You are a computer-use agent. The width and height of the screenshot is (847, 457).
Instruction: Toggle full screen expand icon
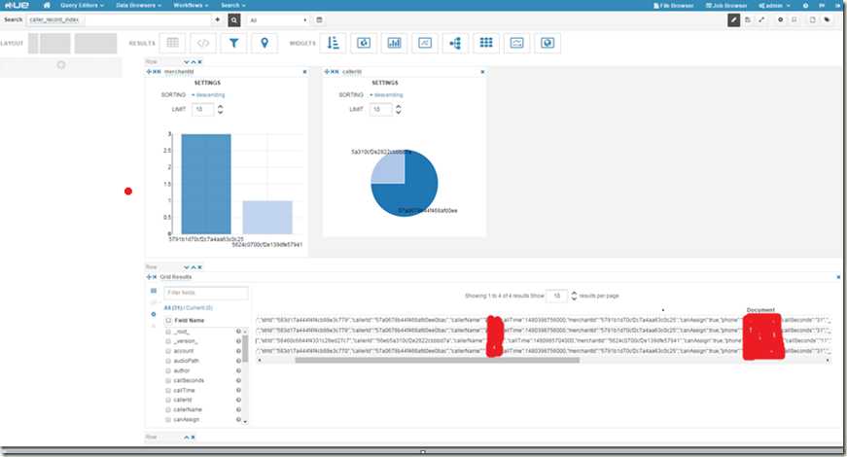[x=761, y=20]
